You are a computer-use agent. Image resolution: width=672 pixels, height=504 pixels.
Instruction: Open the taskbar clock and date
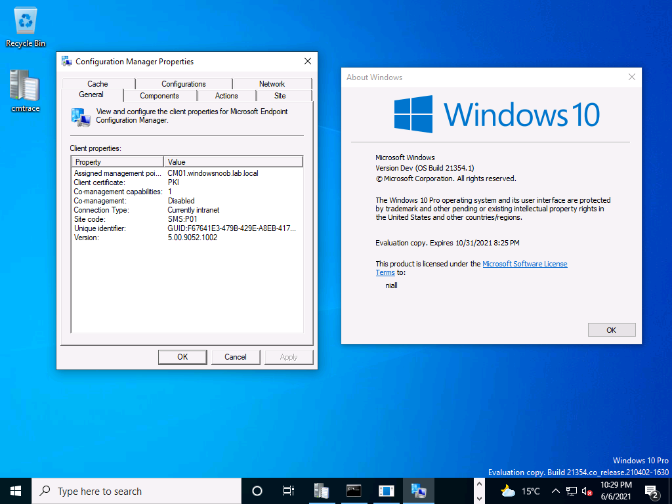(616, 491)
